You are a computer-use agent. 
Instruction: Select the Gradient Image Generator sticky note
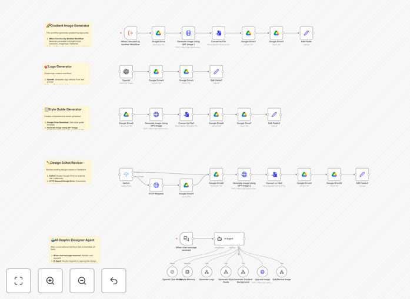point(68,35)
